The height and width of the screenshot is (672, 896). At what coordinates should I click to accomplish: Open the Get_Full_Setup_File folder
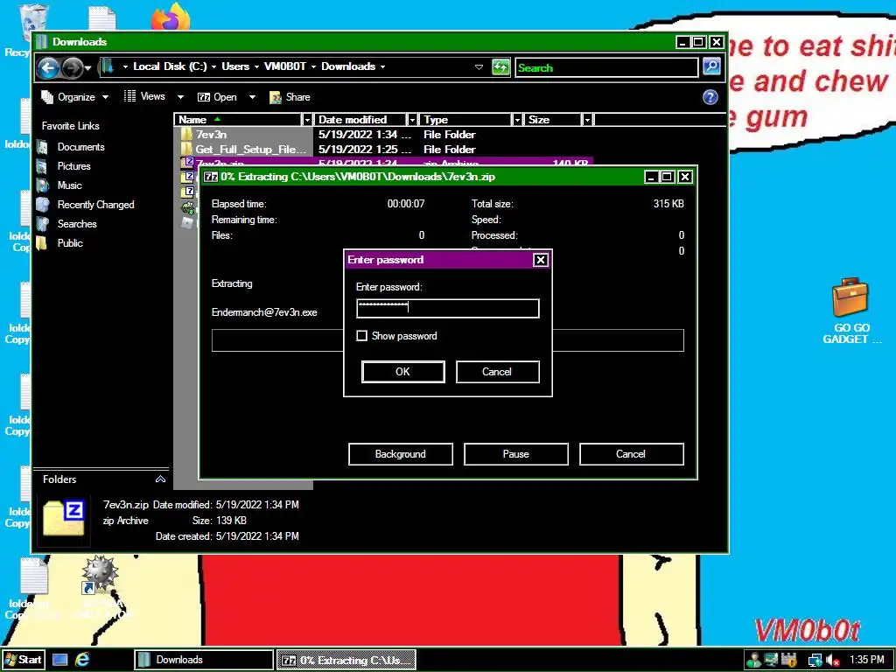[x=251, y=149]
